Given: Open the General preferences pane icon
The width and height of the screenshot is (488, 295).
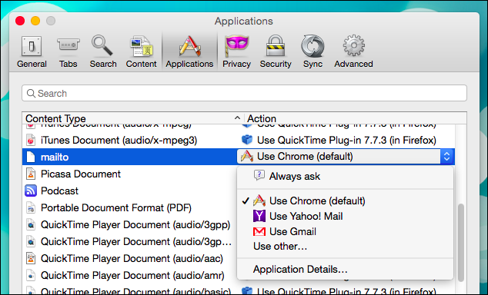Looking at the screenshot, I should [32, 46].
